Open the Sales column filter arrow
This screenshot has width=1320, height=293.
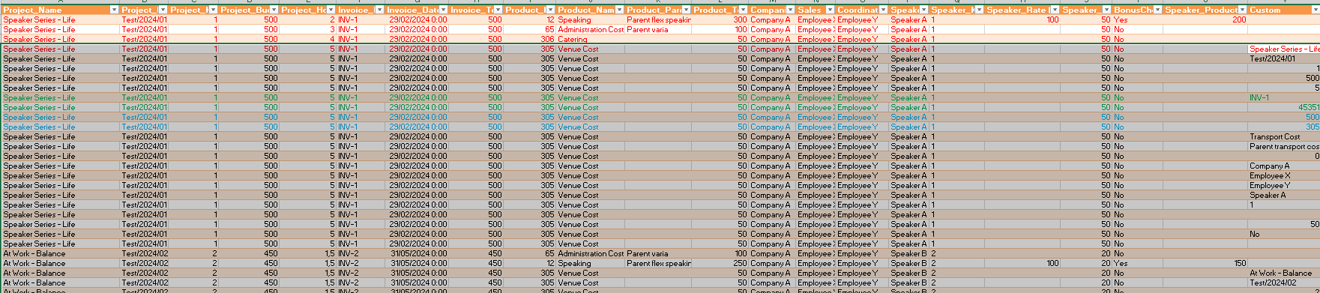click(829, 10)
